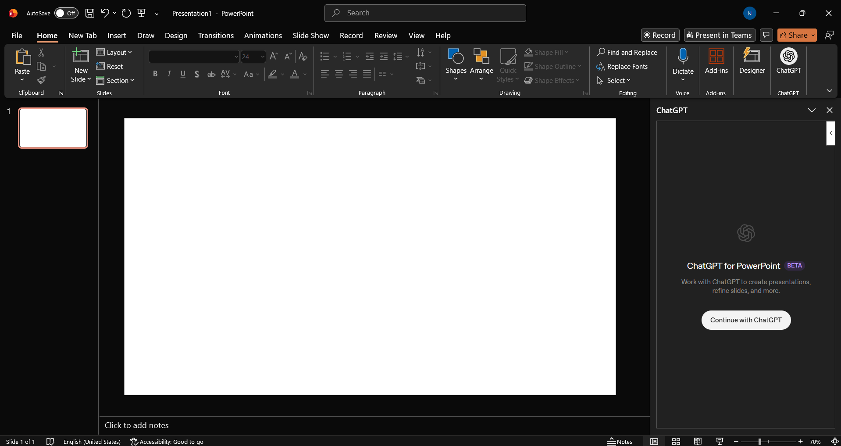Open the Layout dropdown
The image size is (841, 446).
pos(114,52)
